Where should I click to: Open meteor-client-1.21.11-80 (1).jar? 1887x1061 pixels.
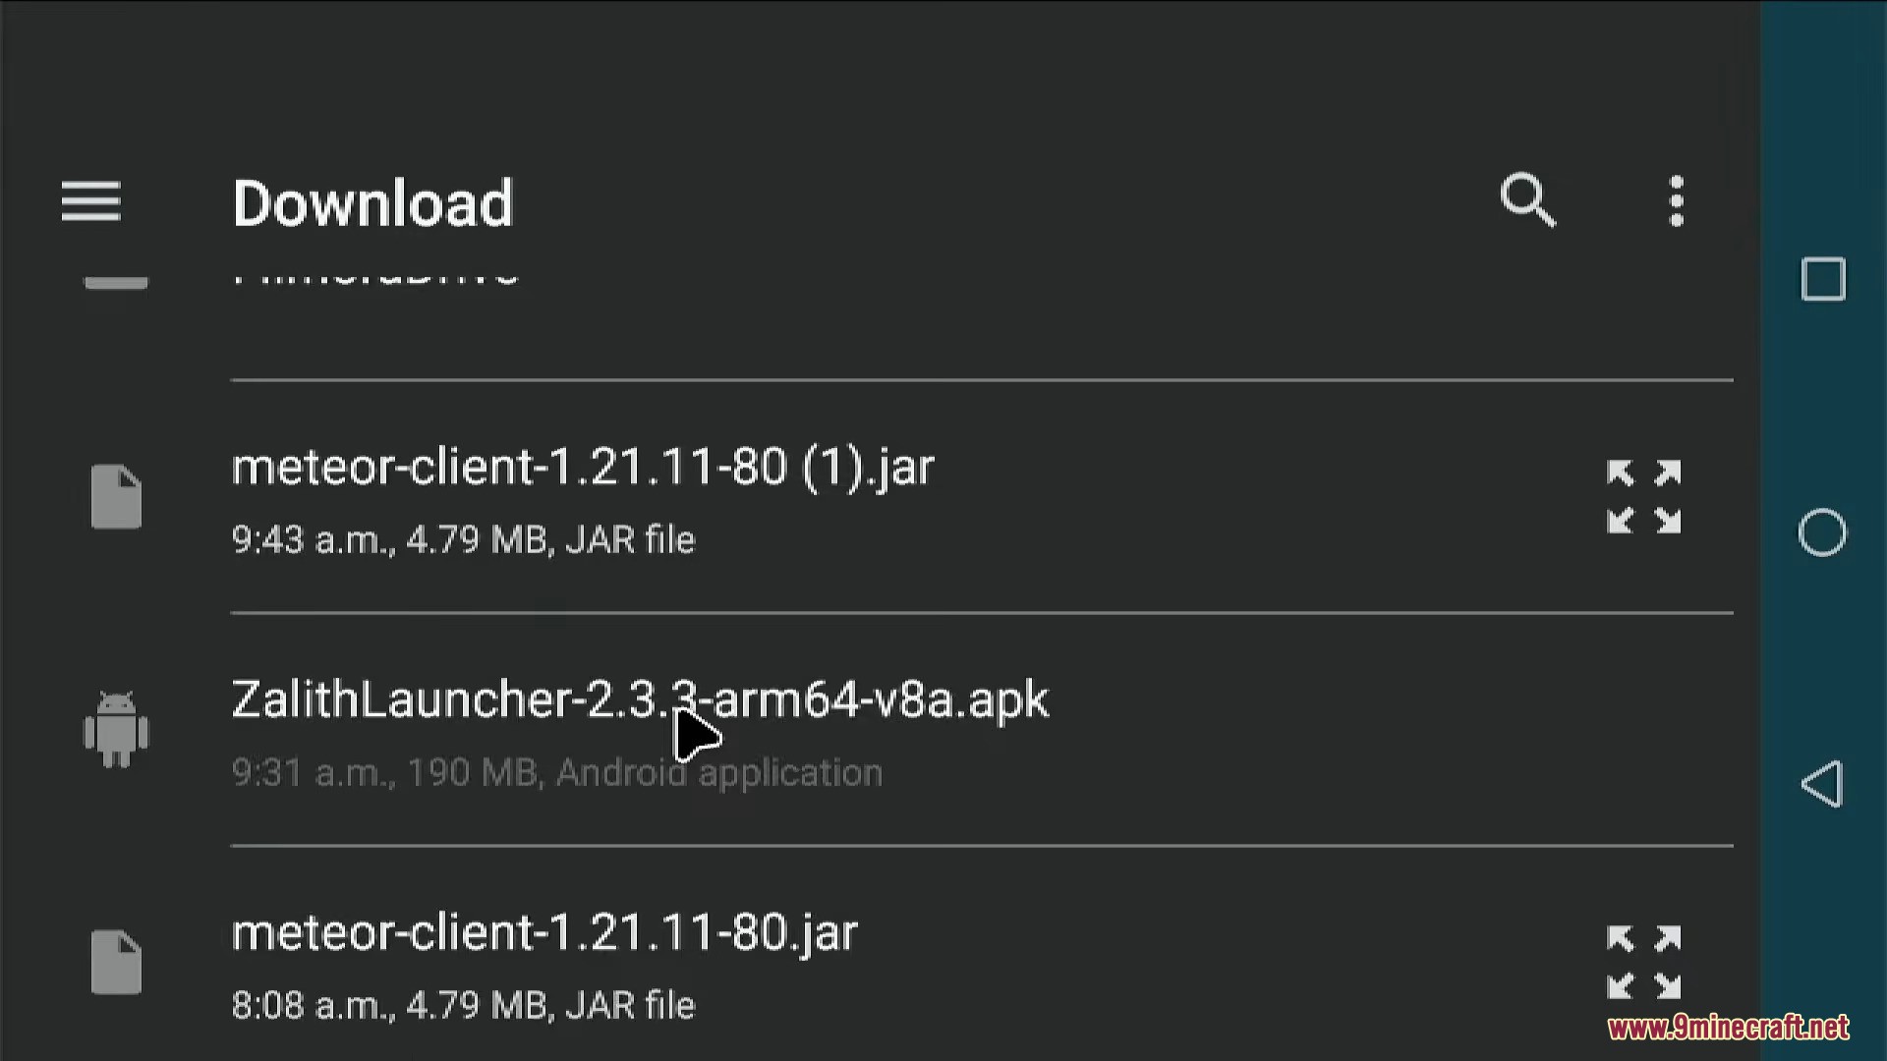pos(582,467)
